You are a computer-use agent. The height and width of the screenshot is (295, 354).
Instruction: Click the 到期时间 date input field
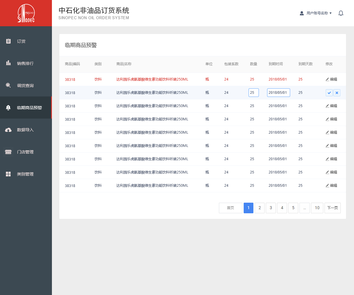point(278,93)
